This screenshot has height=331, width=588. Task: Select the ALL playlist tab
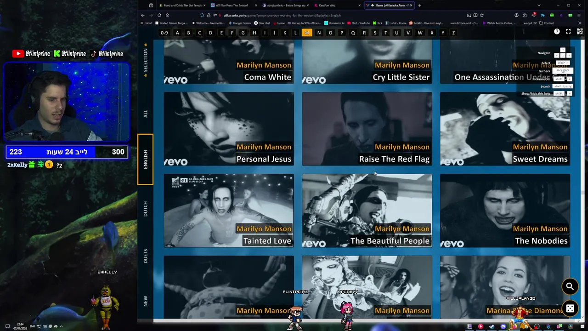[145, 114]
